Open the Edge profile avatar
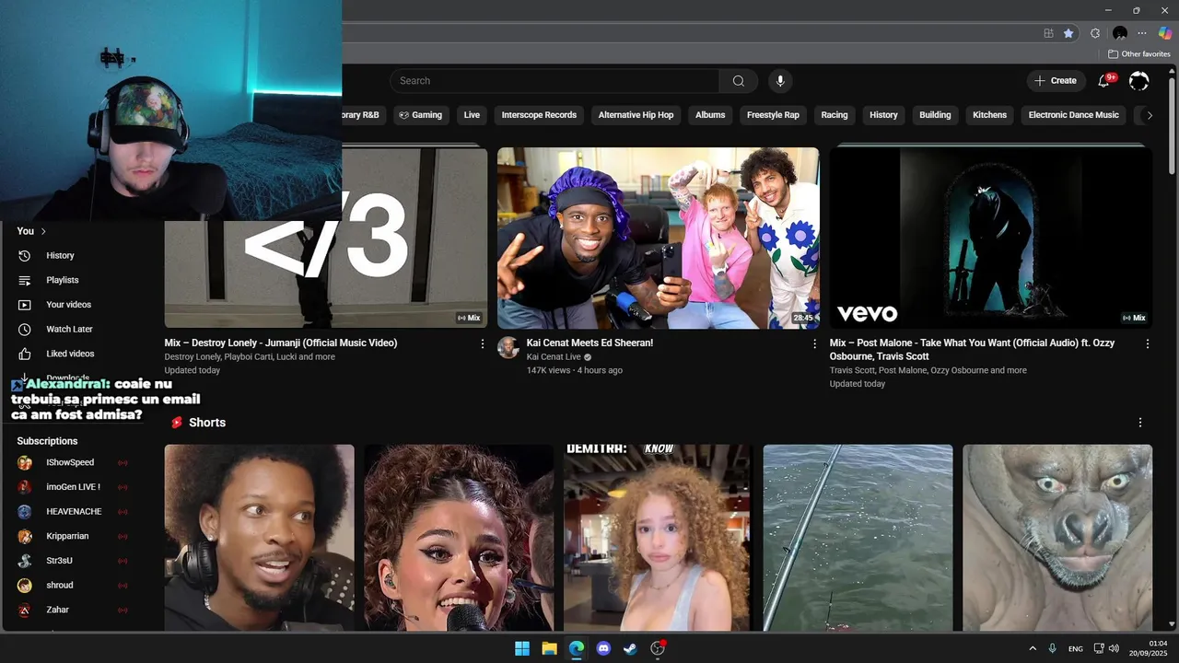 click(x=1120, y=33)
